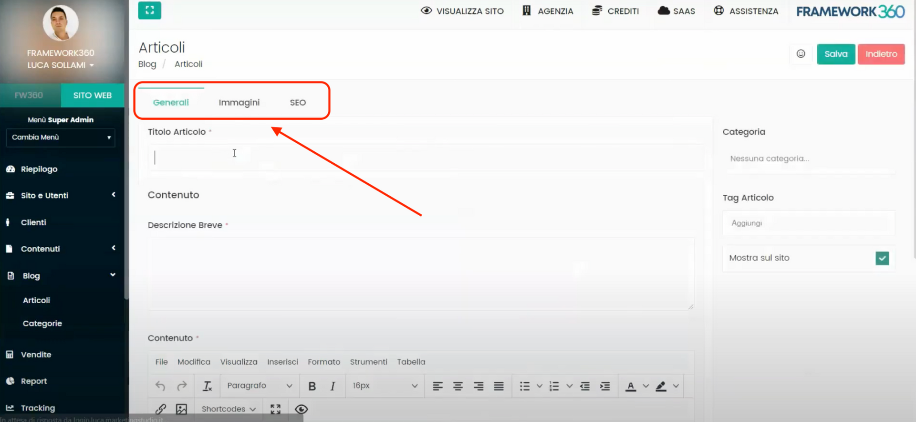Preview content with editor eye icon

pos(301,409)
